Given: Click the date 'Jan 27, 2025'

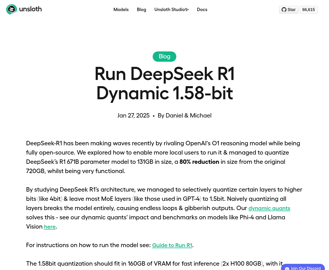Looking at the screenshot, I should pos(133,115).
